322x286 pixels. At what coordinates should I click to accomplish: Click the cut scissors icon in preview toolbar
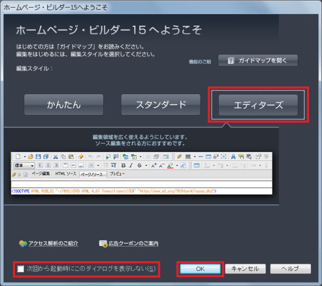[55, 157]
